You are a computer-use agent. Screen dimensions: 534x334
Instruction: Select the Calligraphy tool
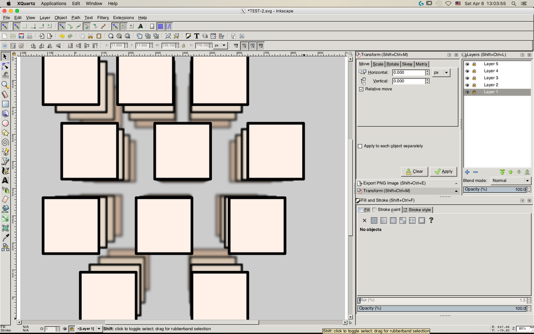pyautogui.click(x=5, y=170)
